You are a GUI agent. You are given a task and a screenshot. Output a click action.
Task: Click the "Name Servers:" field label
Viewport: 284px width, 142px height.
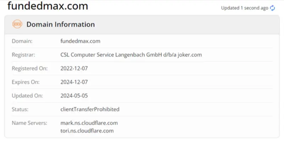29,123
